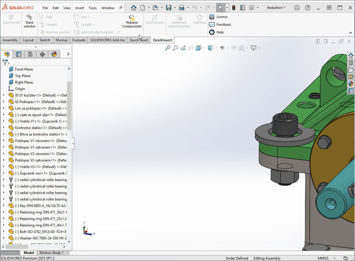Switch to Motion Study 1 tab
Image resolution: width=355 pixels, height=261 pixels.
[51, 253]
